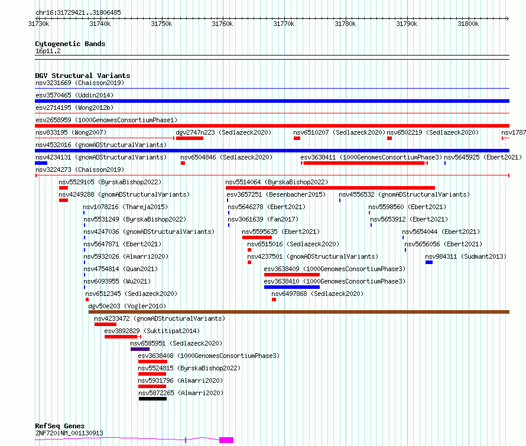The image size is (526, 446).
Task: Click nsv5656056 (Ebert2021) label
Action: pos(443,244)
